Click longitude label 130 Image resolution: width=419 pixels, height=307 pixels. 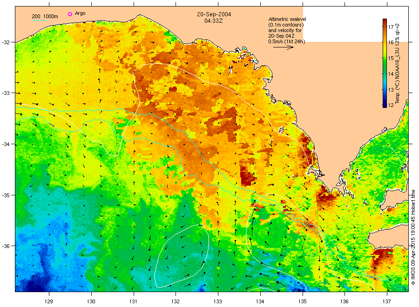coord(91,301)
